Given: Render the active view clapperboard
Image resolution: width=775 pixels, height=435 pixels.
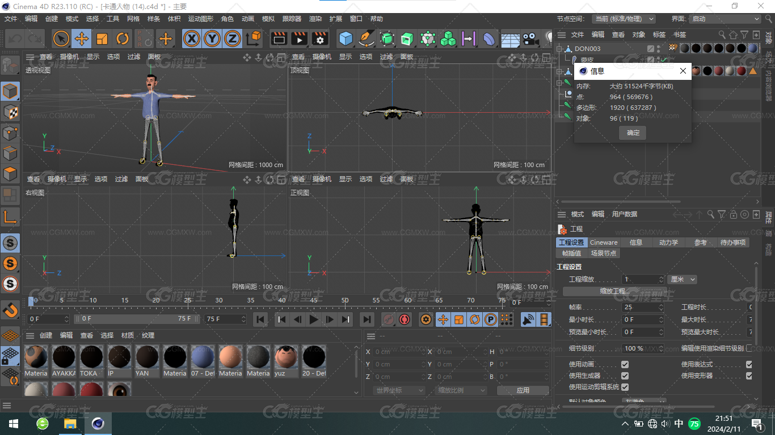Looking at the screenshot, I should pos(279,39).
